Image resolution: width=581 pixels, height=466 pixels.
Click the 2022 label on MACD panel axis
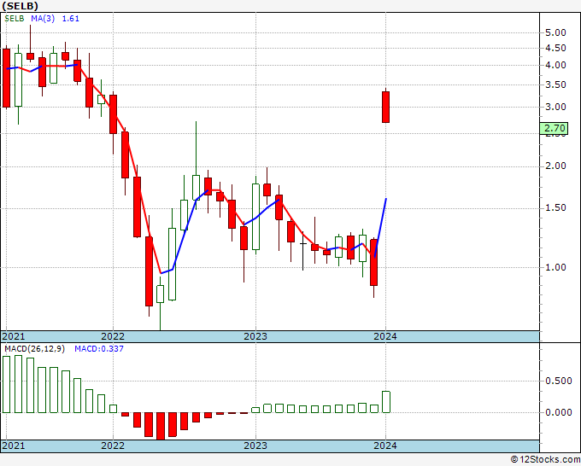pos(113,446)
